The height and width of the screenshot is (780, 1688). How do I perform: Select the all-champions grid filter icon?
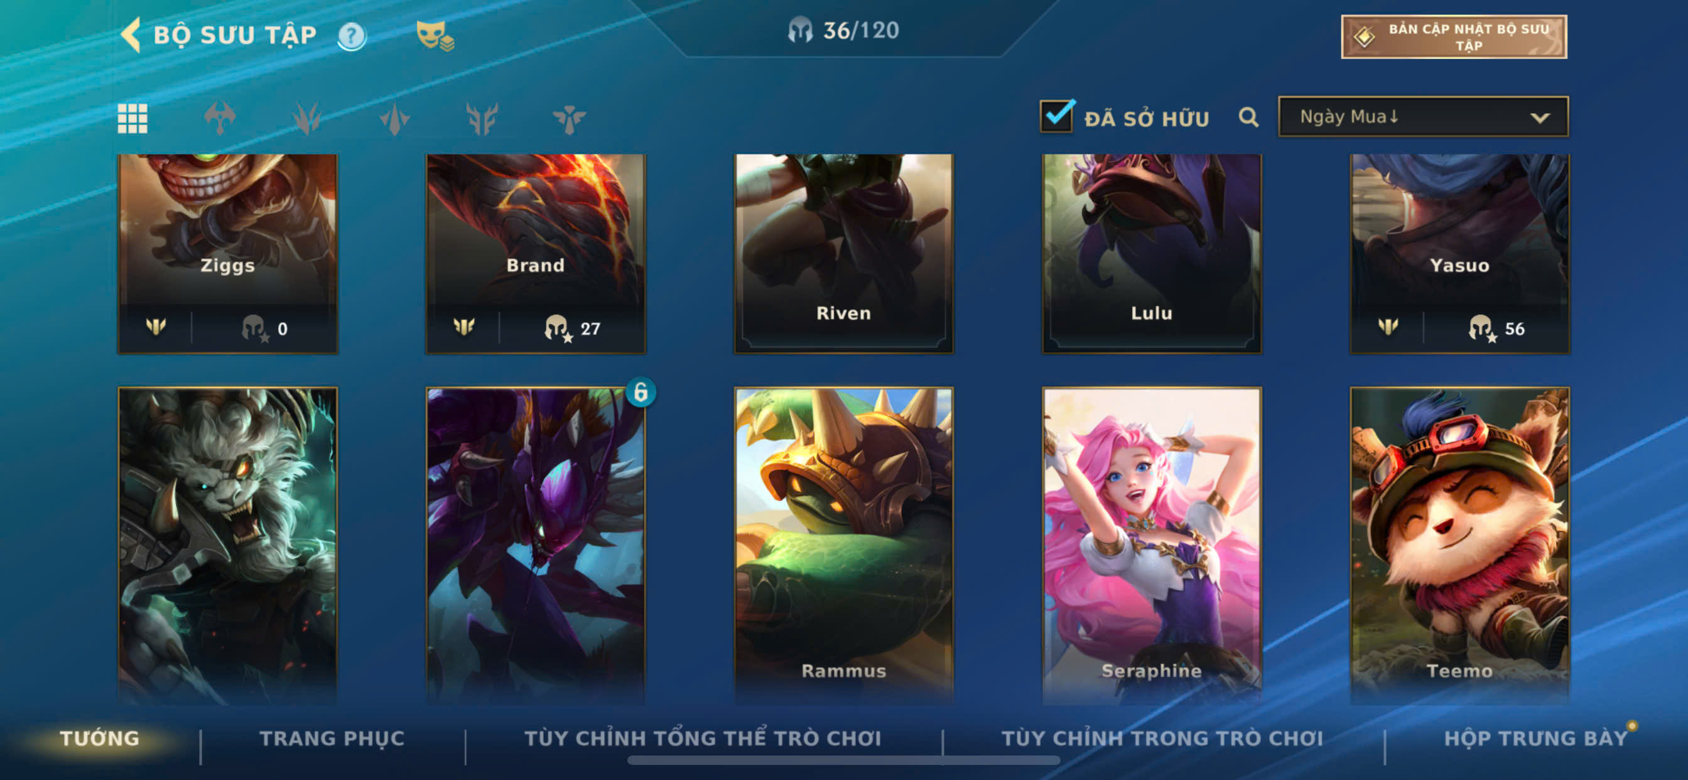point(133,119)
